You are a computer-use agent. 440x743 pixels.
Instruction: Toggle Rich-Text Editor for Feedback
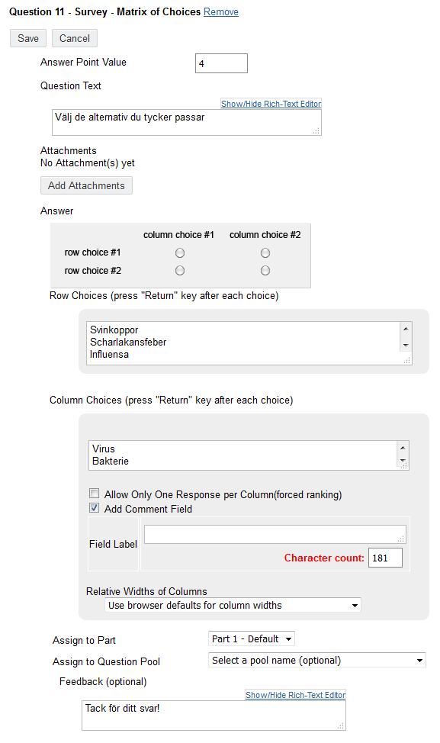296,695
